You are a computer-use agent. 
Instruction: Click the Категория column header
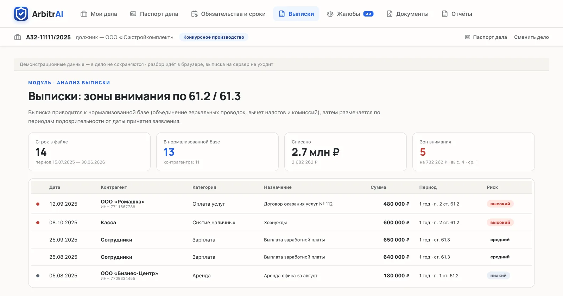[x=204, y=187]
